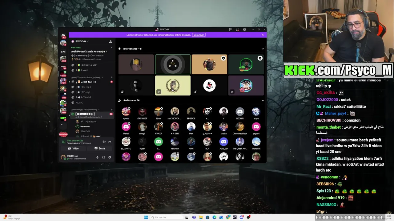Open the weather widget in taskbar
Screen dimensions: 394x221
(12, 217)
